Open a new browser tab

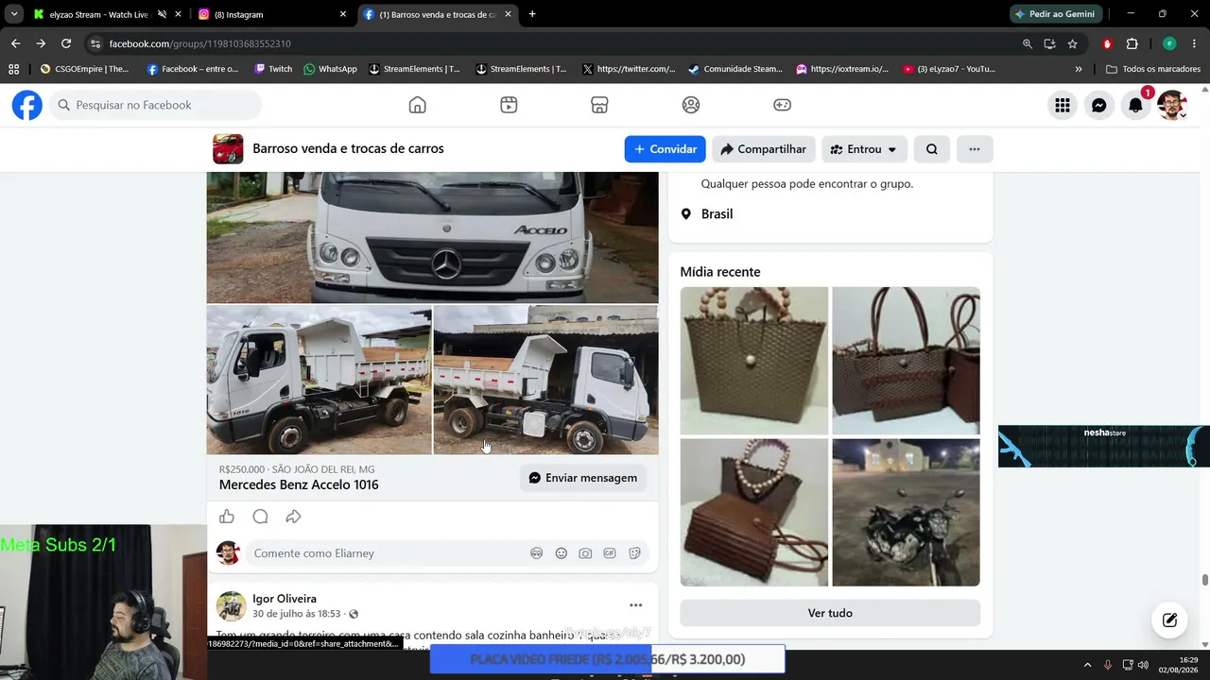click(x=532, y=14)
